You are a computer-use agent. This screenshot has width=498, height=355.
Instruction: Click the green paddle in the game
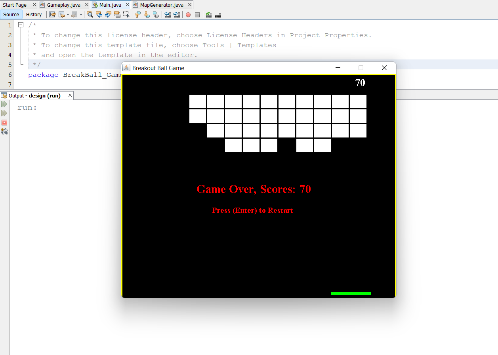pyautogui.click(x=351, y=294)
